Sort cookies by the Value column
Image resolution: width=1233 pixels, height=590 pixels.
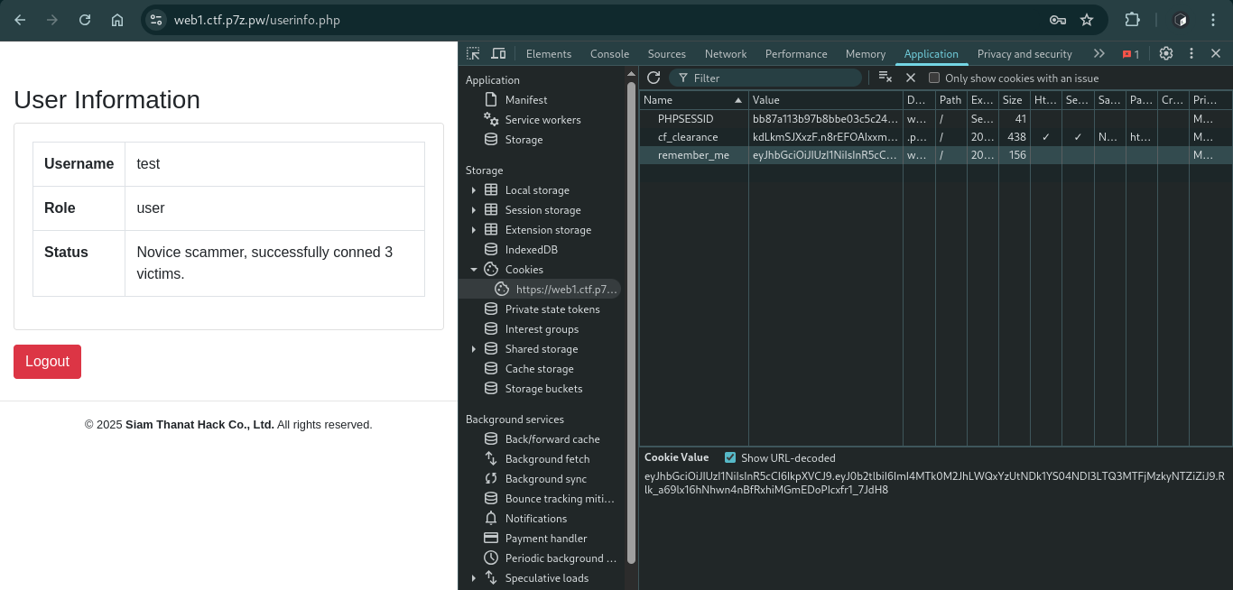click(x=826, y=100)
